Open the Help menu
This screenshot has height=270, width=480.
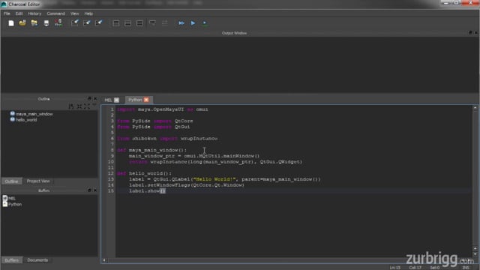88,13
